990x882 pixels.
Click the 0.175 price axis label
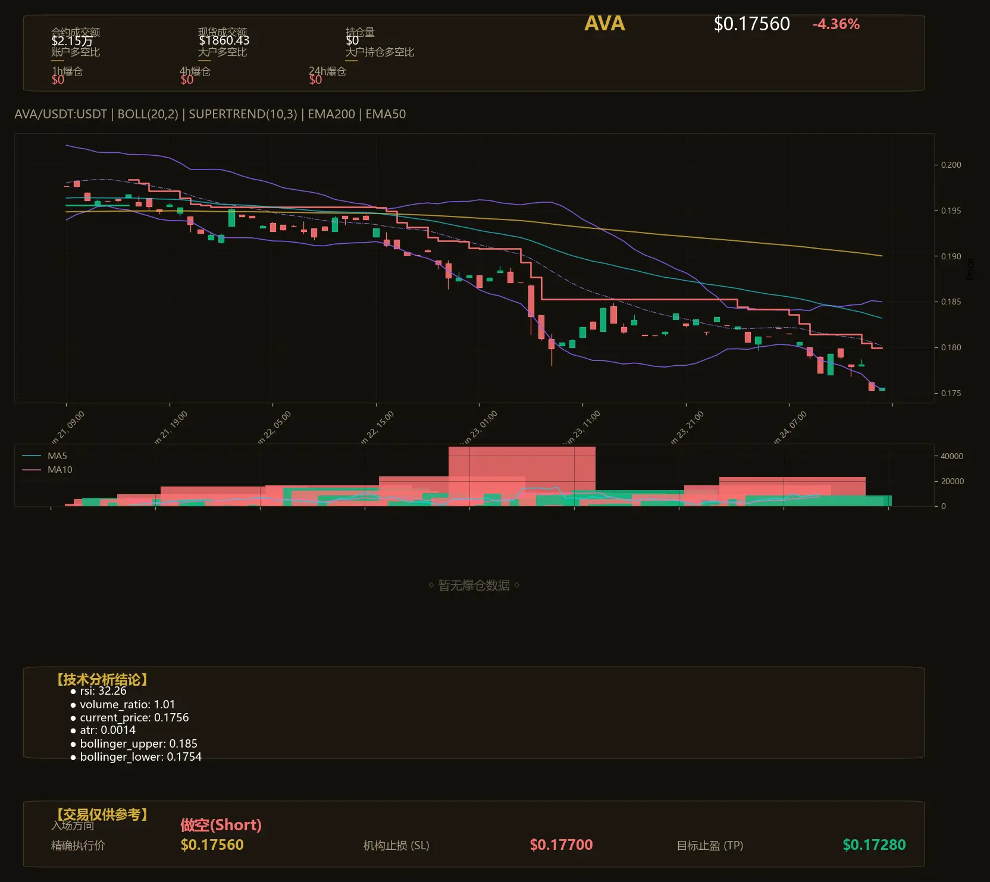pyautogui.click(x=951, y=393)
